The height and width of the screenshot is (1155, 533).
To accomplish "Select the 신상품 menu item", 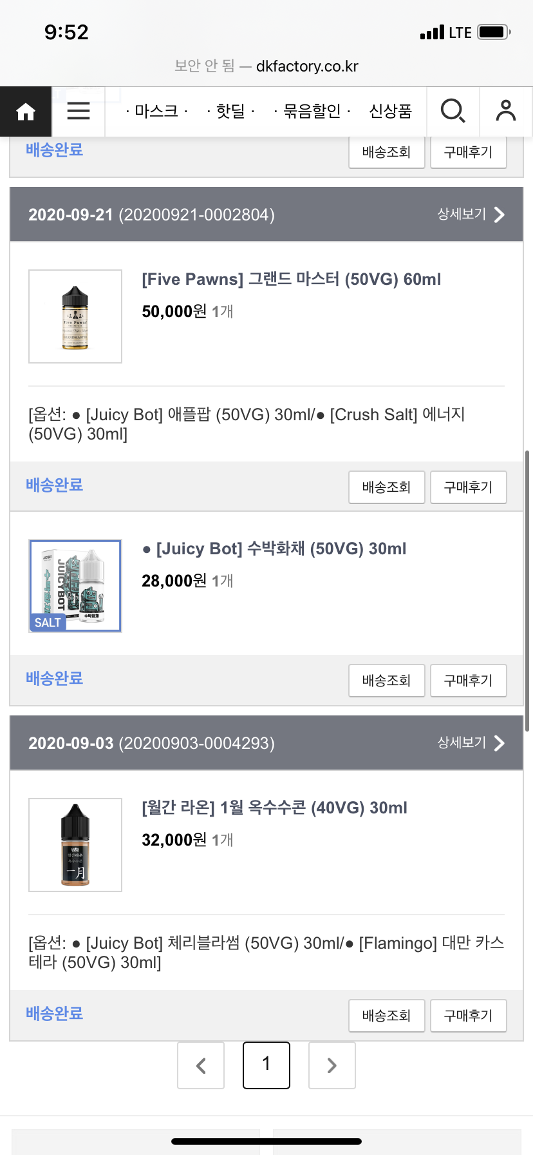I will click(x=390, y=112).
